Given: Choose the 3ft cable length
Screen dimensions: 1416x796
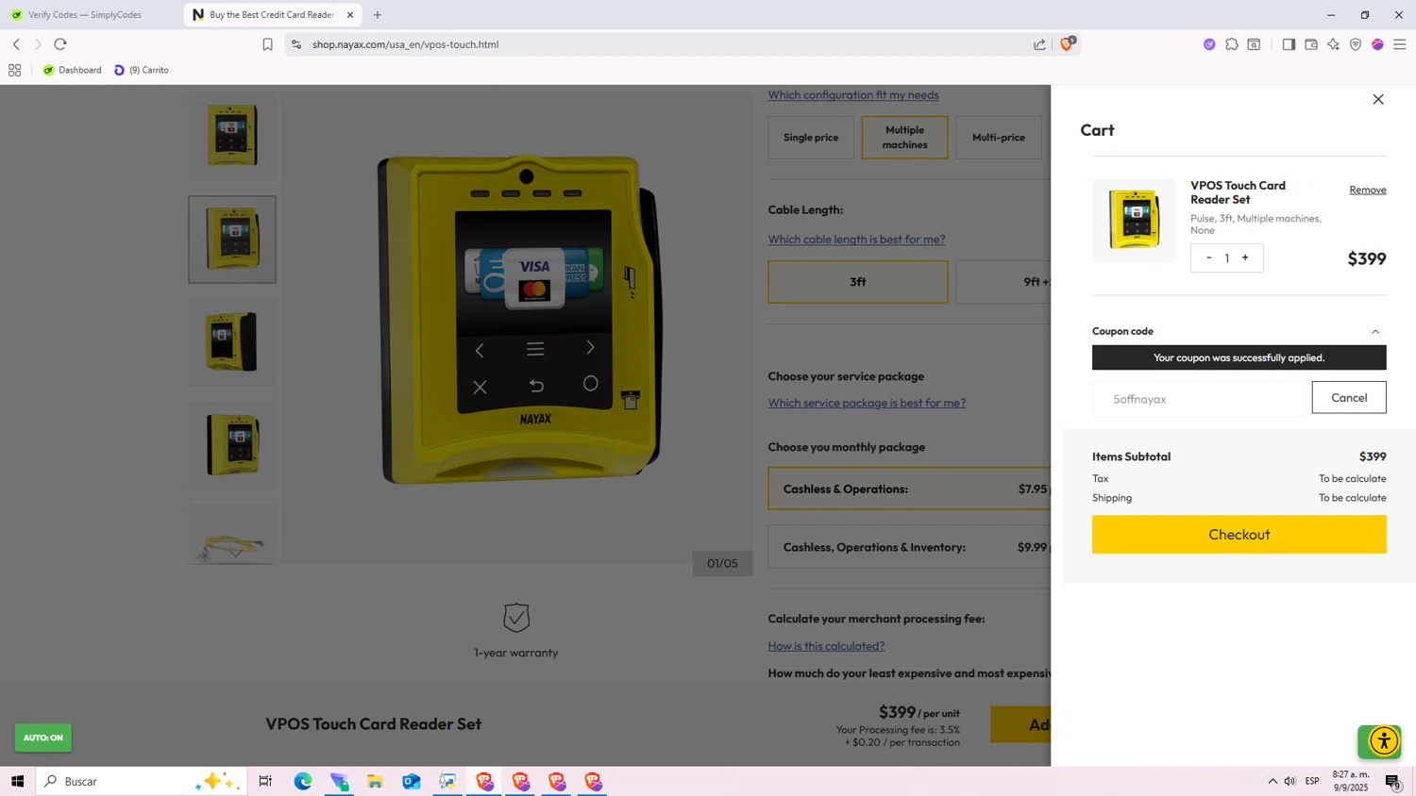Looking at the screenshot, I should pyautogui.click(x=858, y=282).
